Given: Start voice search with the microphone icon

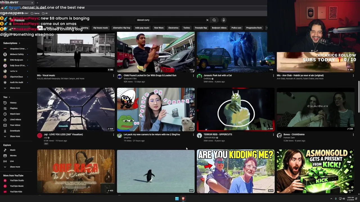Looking at the screenshot, I should pyautogui.click(x=224, y=20).
